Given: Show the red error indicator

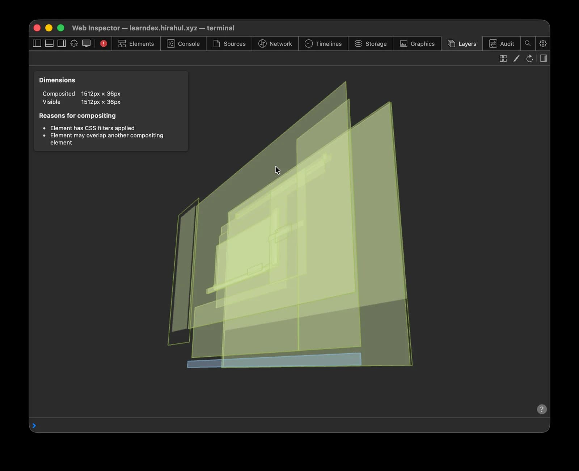Looking at the screenshot, I should point(103,43).
